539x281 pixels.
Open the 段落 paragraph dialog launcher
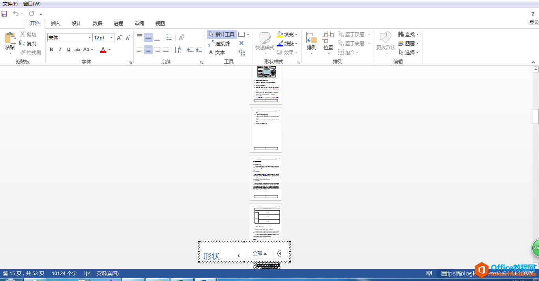click(x=202, y=62)
